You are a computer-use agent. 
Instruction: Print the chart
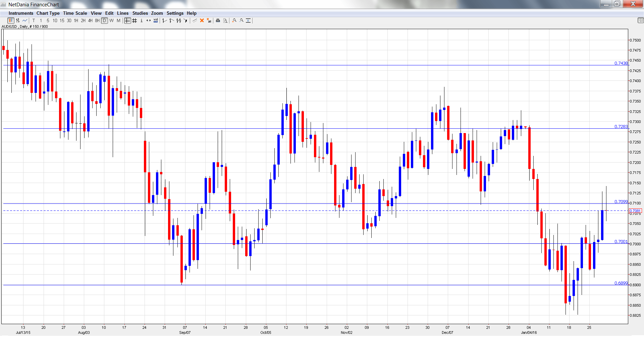click(218, 21)
